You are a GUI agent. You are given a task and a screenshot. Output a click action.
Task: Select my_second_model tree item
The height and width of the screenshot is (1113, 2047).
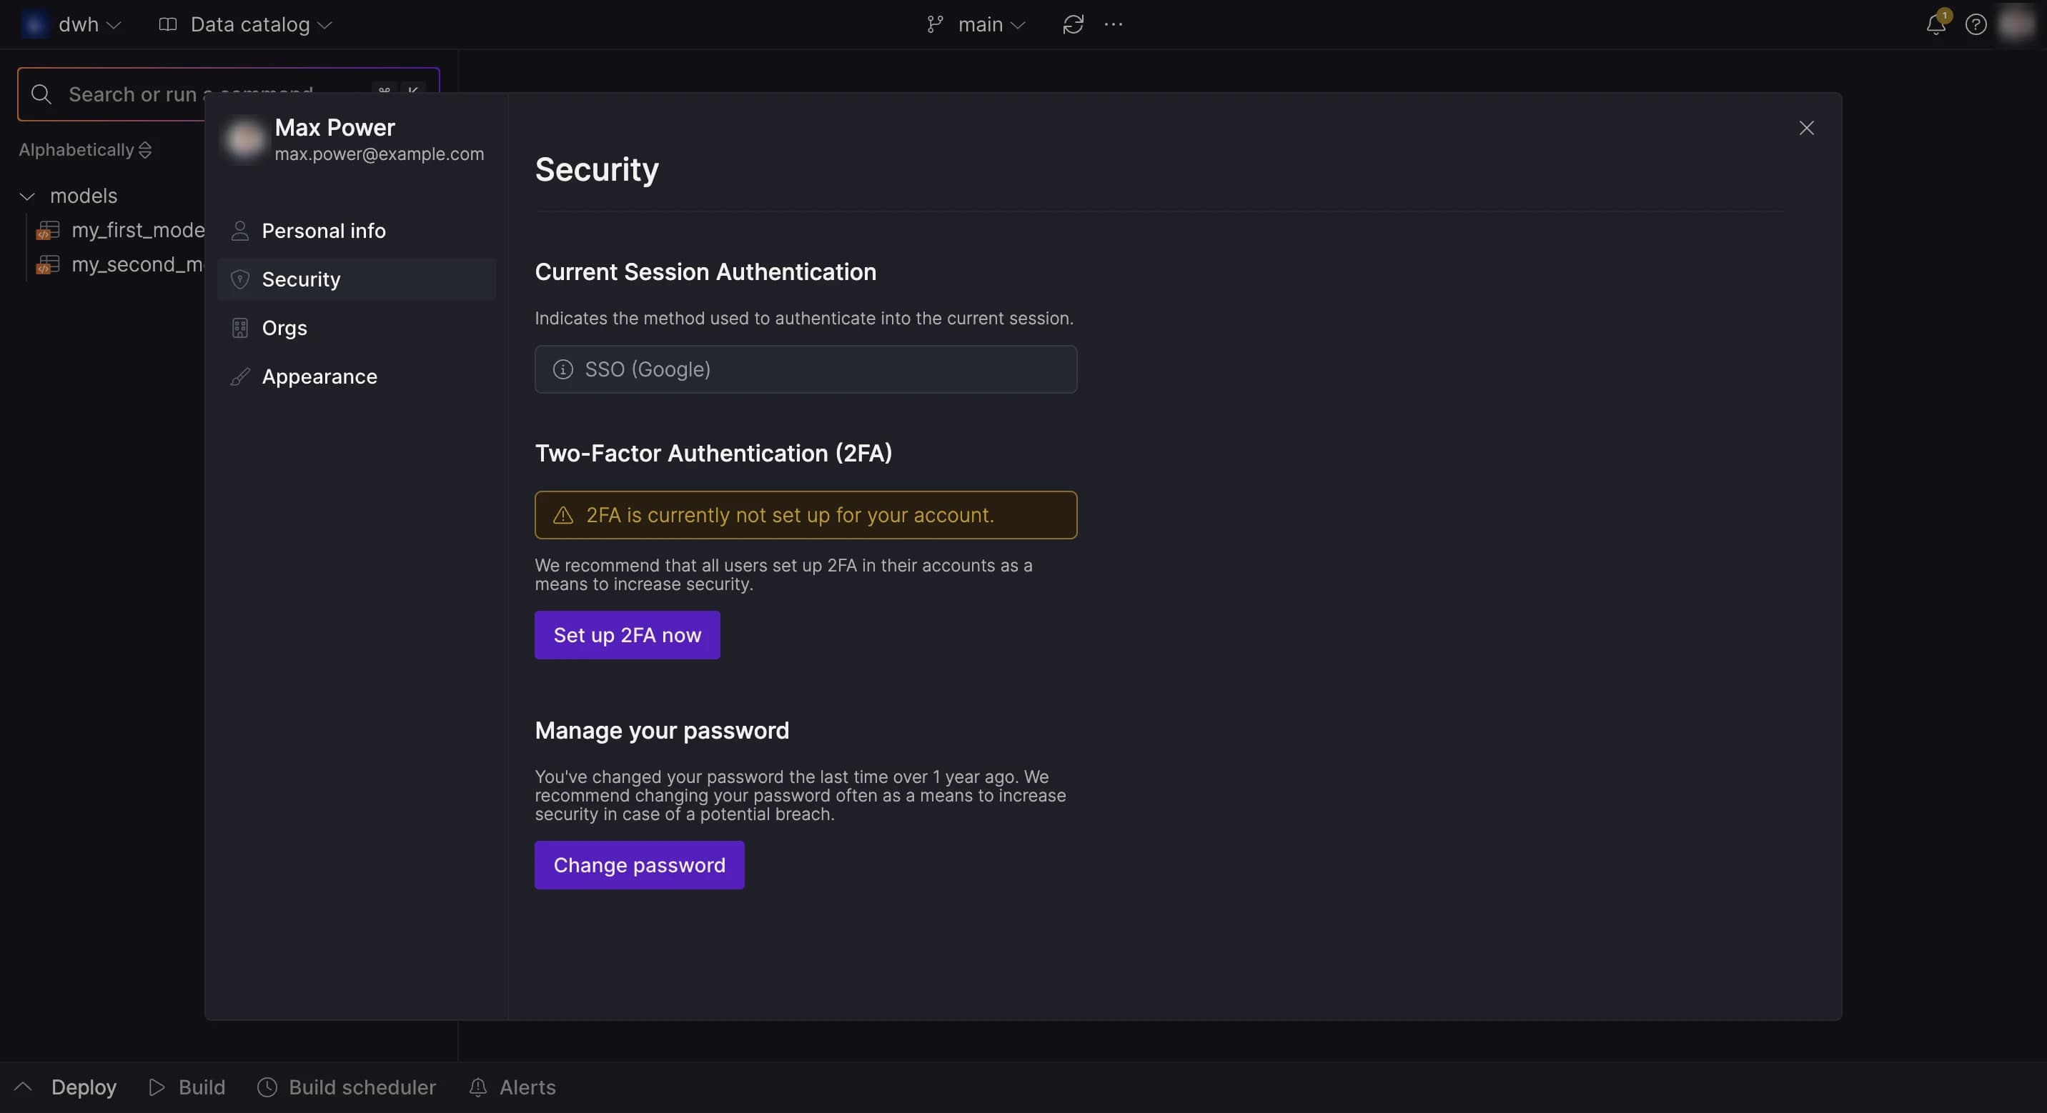(x=119, y=264)
